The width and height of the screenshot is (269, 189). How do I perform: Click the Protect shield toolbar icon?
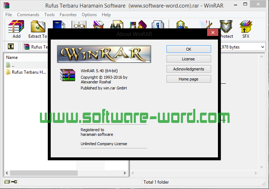click(226, 27)
